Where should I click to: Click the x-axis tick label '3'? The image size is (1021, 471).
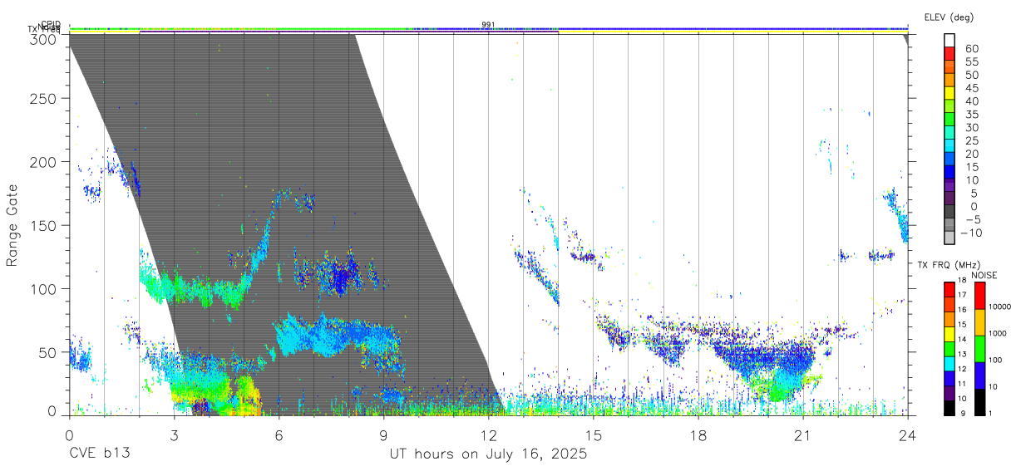tap(174, 434)
